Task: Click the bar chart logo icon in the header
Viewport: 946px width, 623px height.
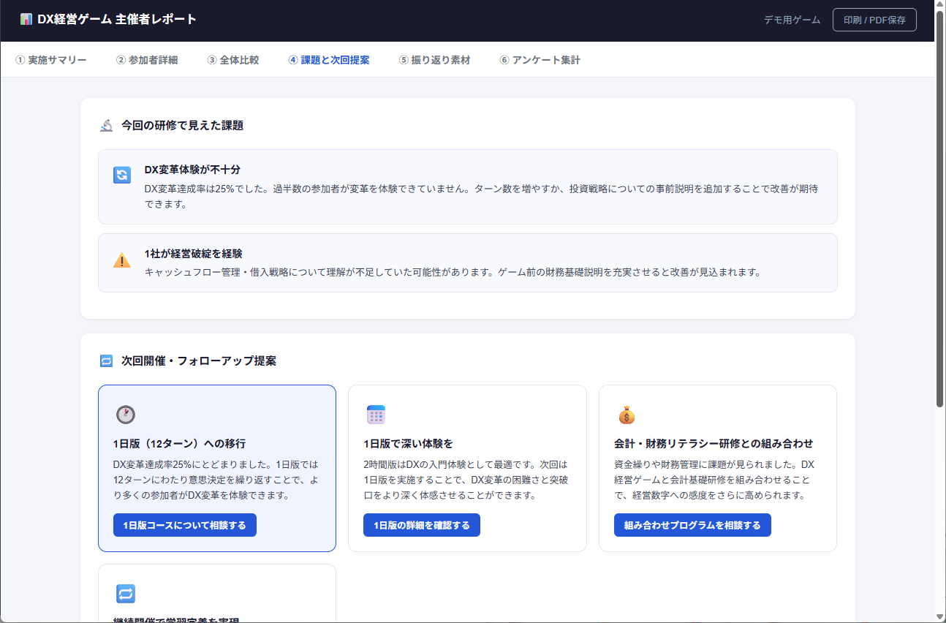Action: click(26, 20)
